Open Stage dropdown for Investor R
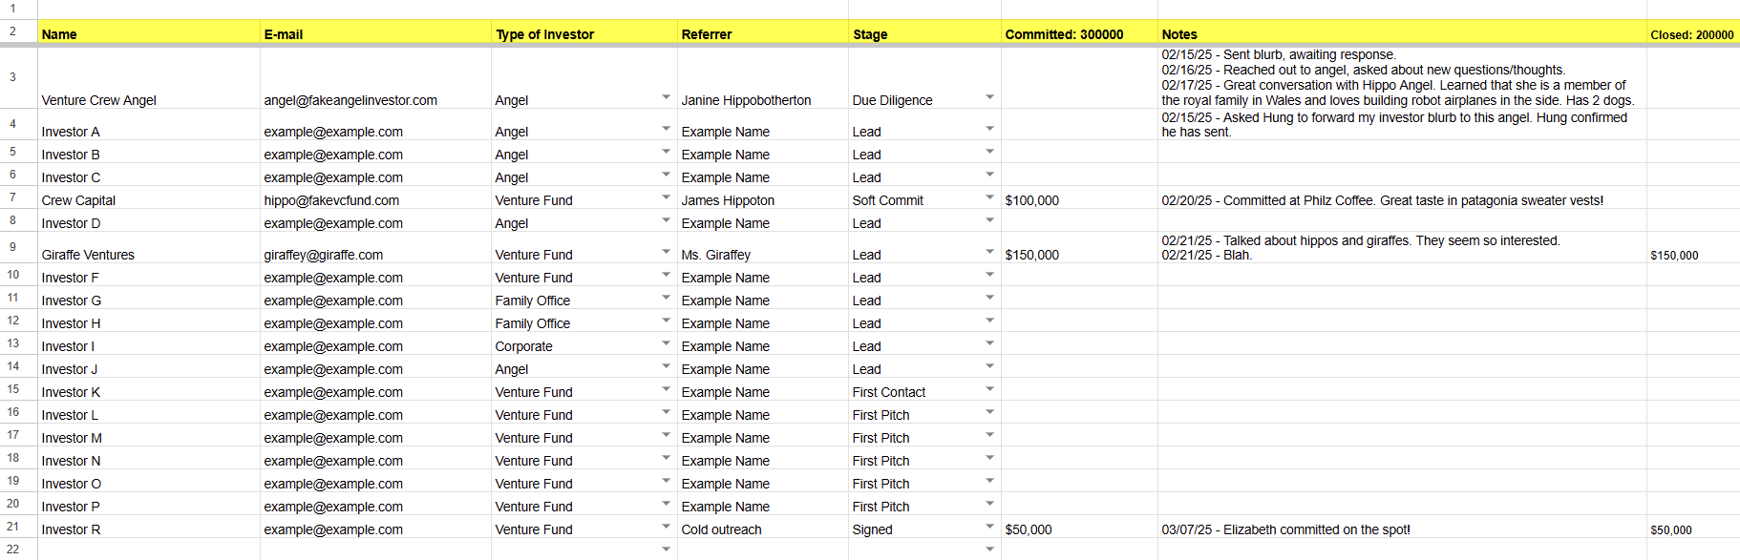The height and width of the screenshot is (560, 1740). tap(989, 527)
